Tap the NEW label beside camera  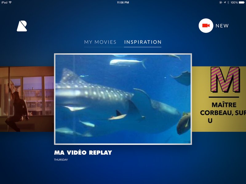[x=222, y=26]
